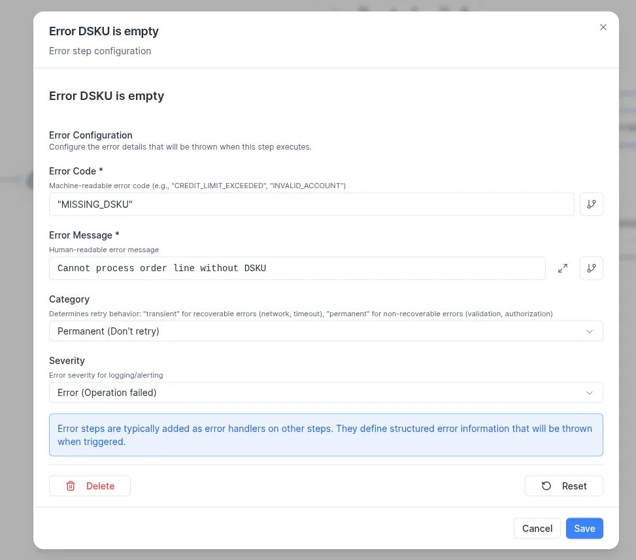Click the "Error Code *" field label

pyautogui.click(x=76, y=171)
